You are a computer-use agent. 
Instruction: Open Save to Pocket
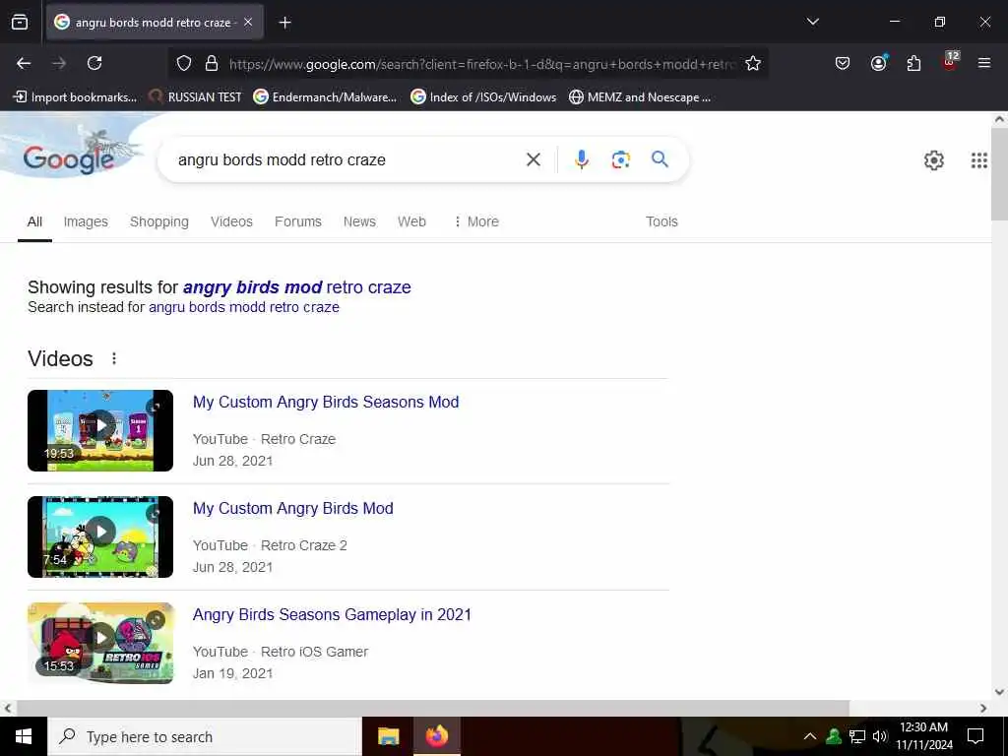843,63
